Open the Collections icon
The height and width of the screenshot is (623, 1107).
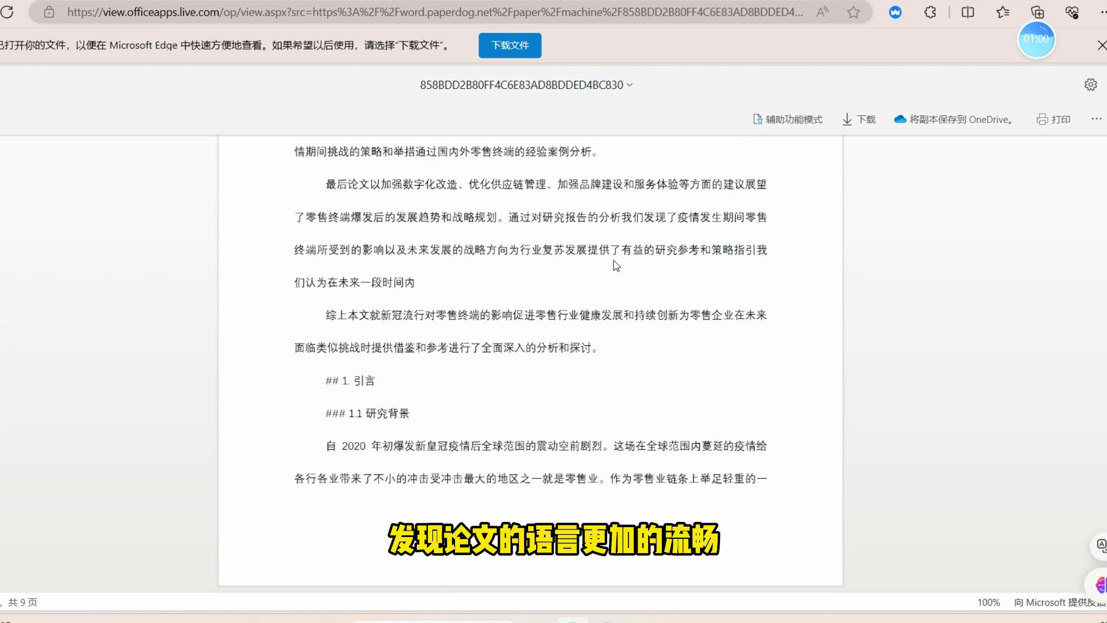pyautogui.click(x=1037, y=12)
